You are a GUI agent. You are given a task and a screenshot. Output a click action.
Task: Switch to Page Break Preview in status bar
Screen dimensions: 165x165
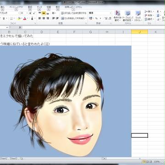click(150, 162)
